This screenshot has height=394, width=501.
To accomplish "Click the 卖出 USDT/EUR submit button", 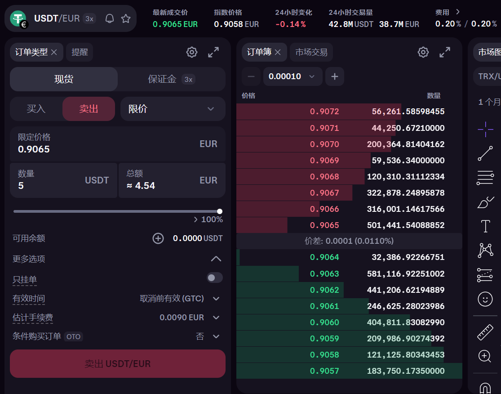I will point(118,363).
